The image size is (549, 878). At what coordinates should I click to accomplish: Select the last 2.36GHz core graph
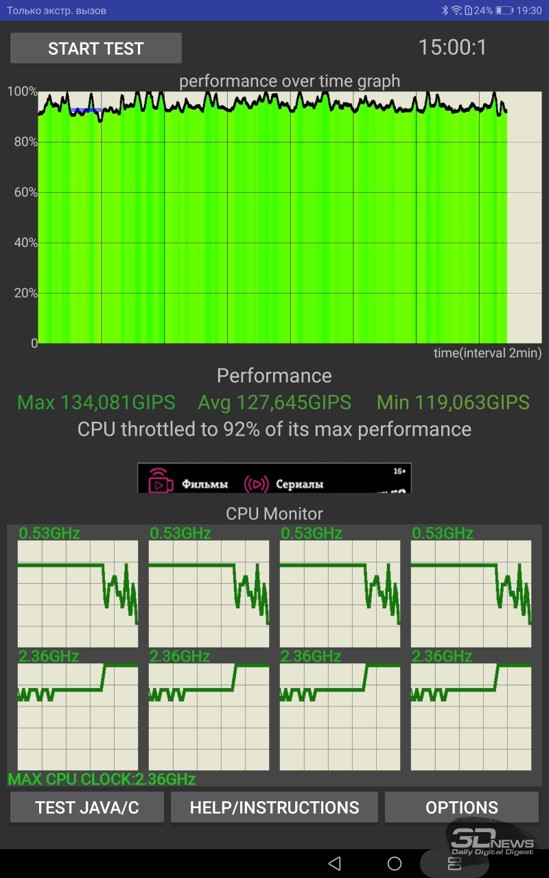click(471, 717)
